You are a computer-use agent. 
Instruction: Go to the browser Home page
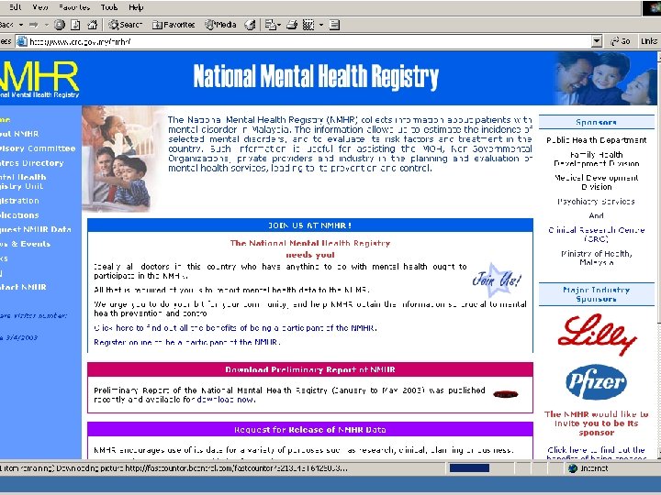[92, 25]
